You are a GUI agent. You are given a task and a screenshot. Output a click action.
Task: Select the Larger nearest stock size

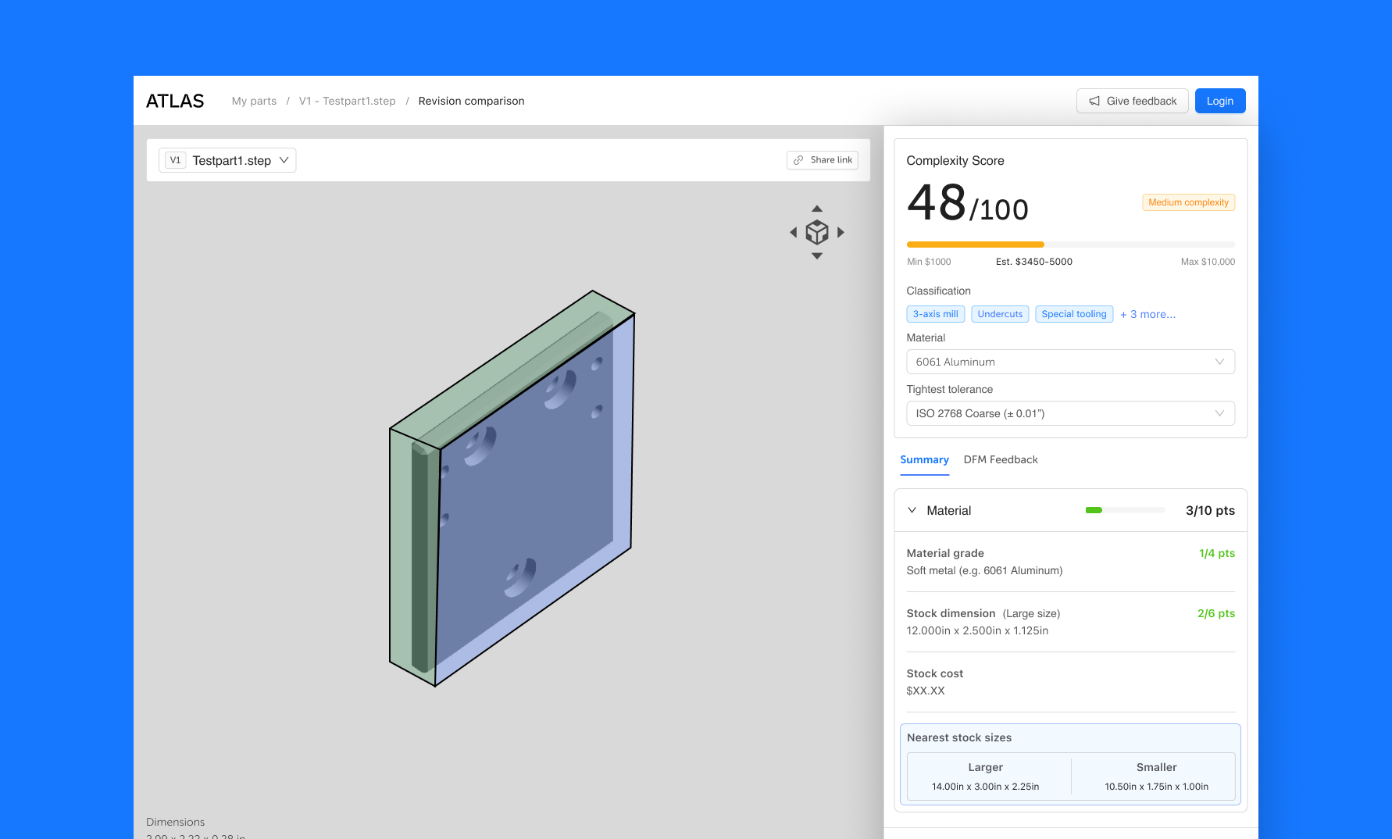pos(985,777)
